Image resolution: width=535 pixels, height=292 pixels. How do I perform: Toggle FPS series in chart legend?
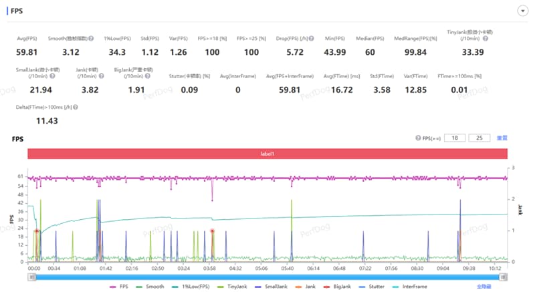[119, 287]
